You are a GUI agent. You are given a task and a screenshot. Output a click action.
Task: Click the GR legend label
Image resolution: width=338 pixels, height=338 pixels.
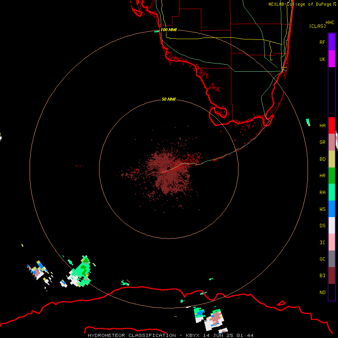(322, 142)
